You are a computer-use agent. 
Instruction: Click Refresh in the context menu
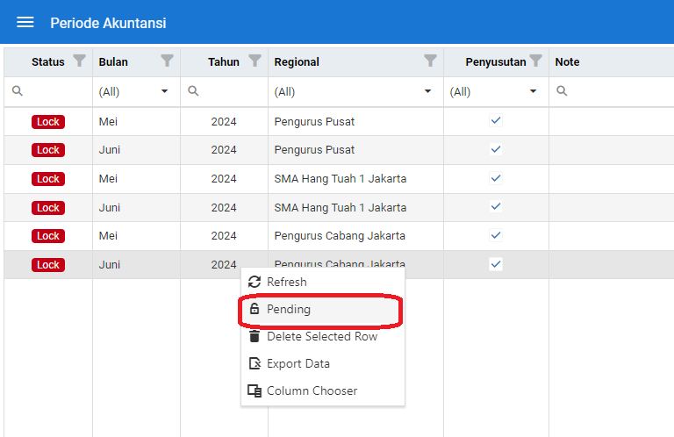coord(286,283)
